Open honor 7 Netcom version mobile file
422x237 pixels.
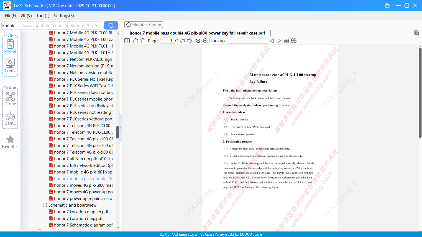83,73
